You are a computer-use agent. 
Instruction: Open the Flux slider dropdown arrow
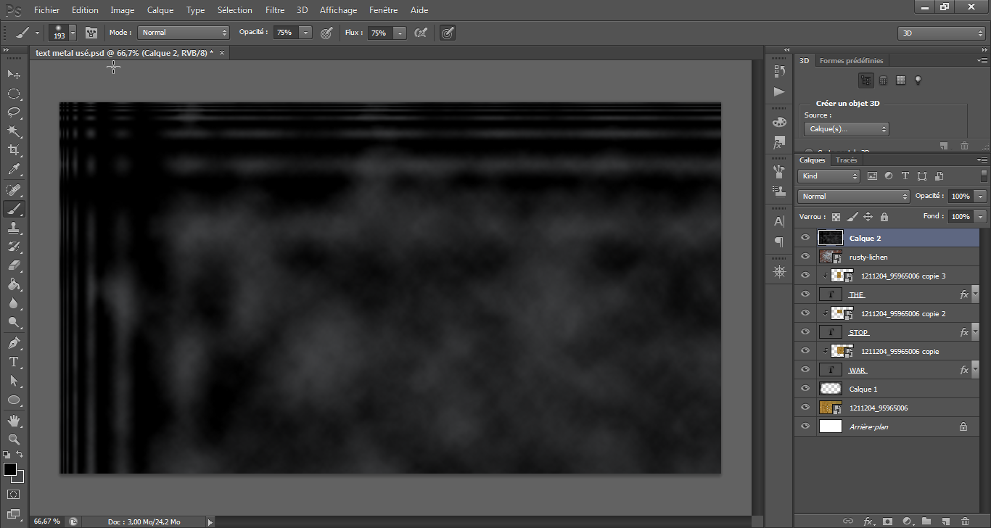[x=399, y=33]
